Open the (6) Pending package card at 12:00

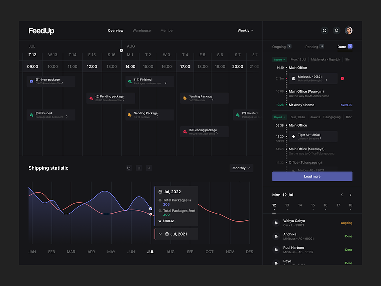111,98
